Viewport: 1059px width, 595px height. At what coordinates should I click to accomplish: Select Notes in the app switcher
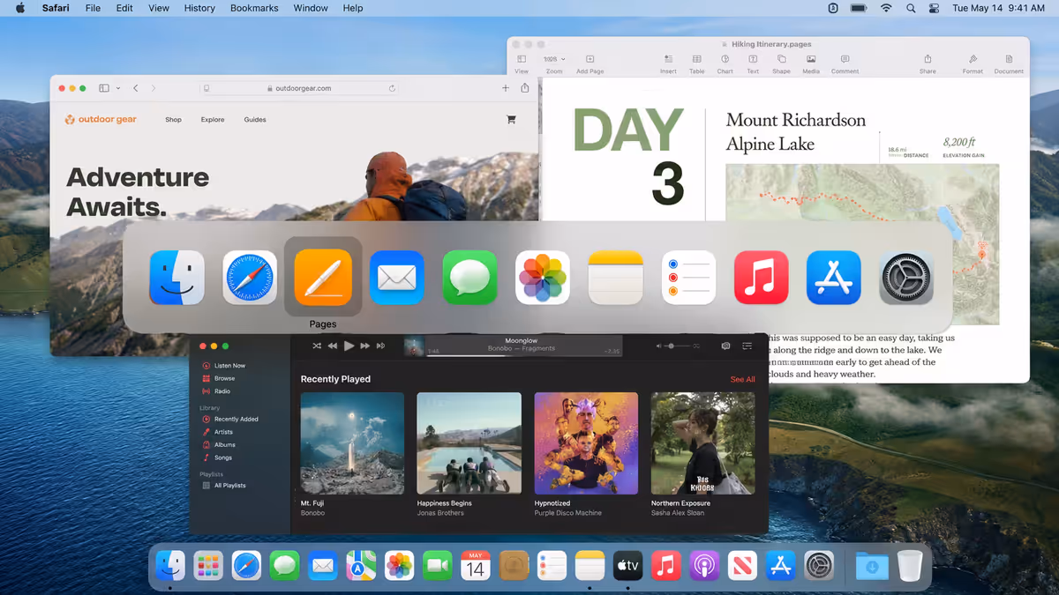click(x=616, y=278)
